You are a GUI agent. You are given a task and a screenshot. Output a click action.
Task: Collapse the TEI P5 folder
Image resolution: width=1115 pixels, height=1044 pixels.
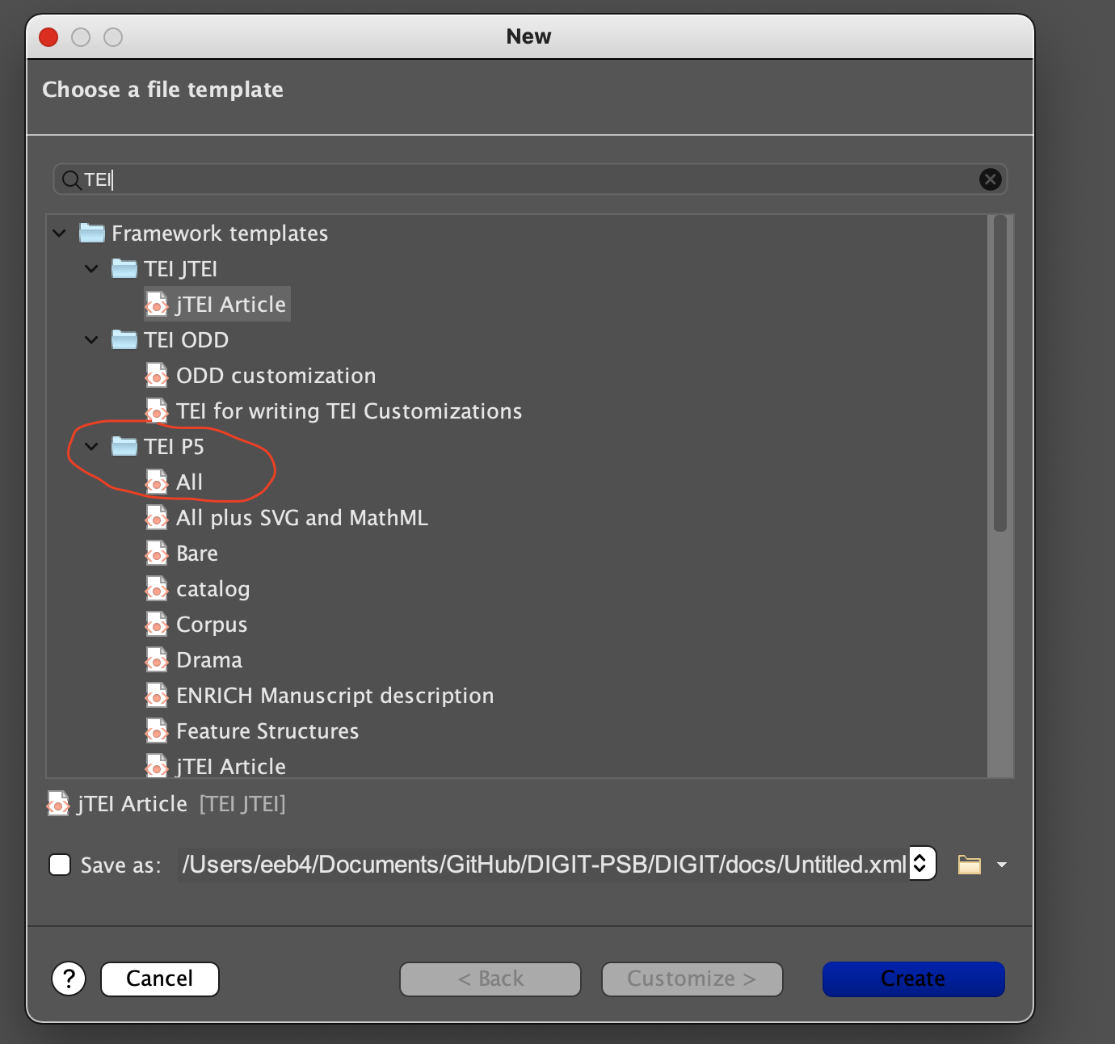[90, 446]
